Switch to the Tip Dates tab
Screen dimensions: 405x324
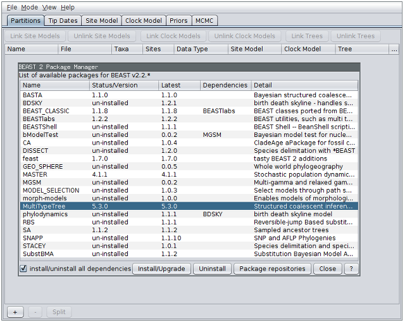click(63, 21)
